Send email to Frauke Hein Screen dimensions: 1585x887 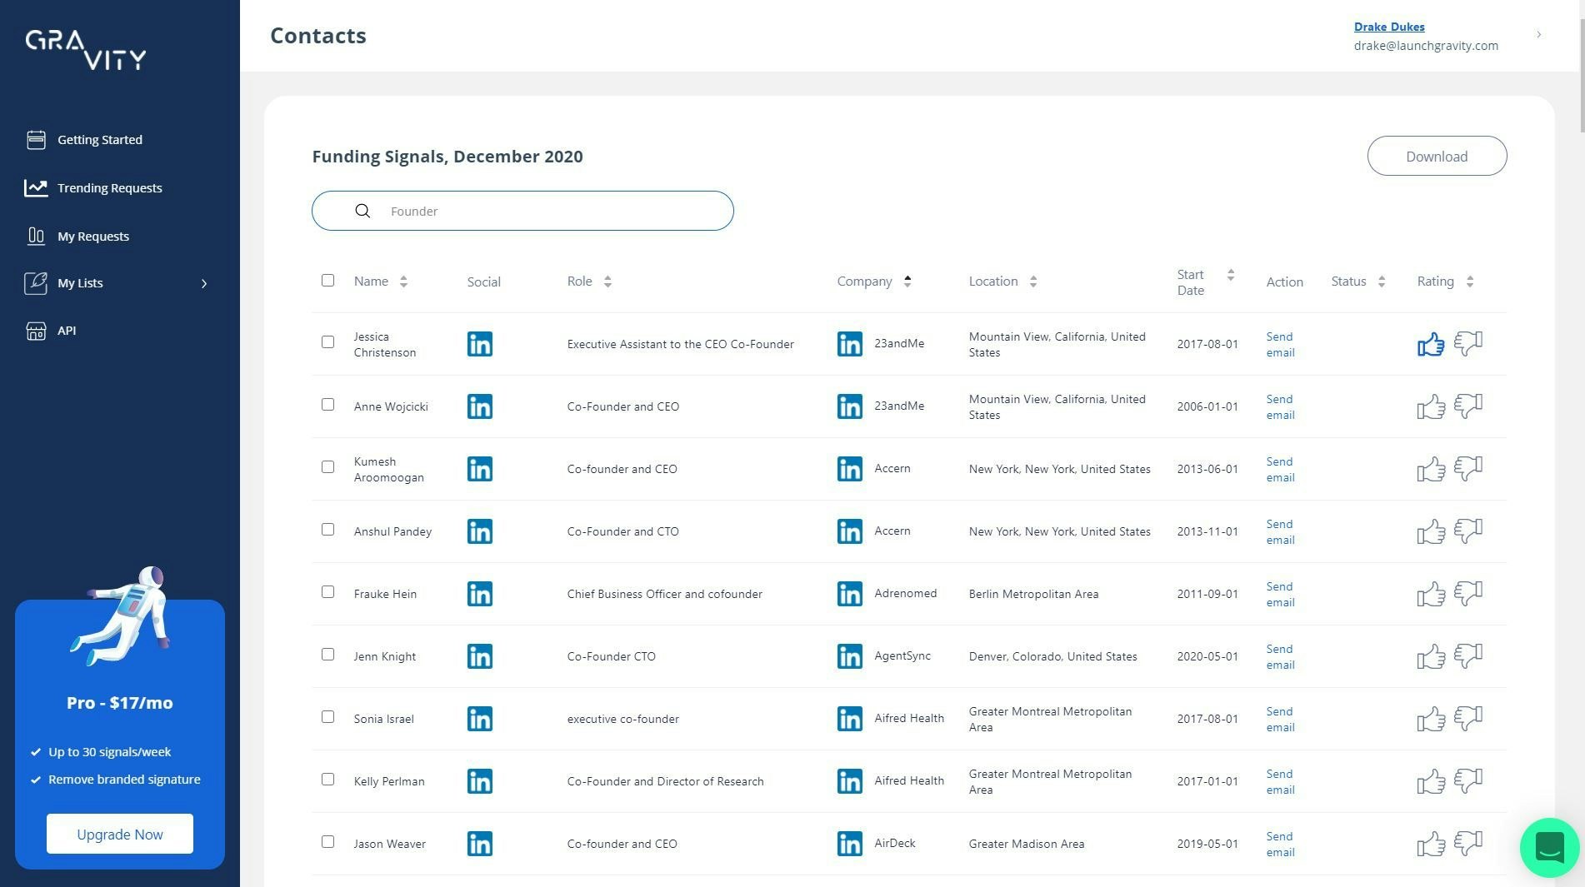tap(1280, 594)
